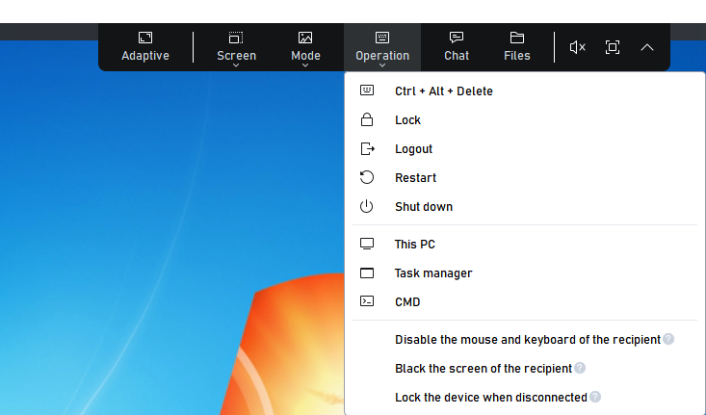Toggle Disable the mouse and keyboard option
Image resolution: width=706 pixels, height=415 pixels.
click(x=527, y=340)
